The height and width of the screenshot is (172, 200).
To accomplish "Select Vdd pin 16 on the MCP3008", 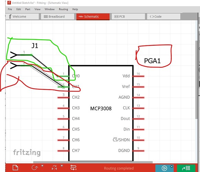I will point(138,76).
